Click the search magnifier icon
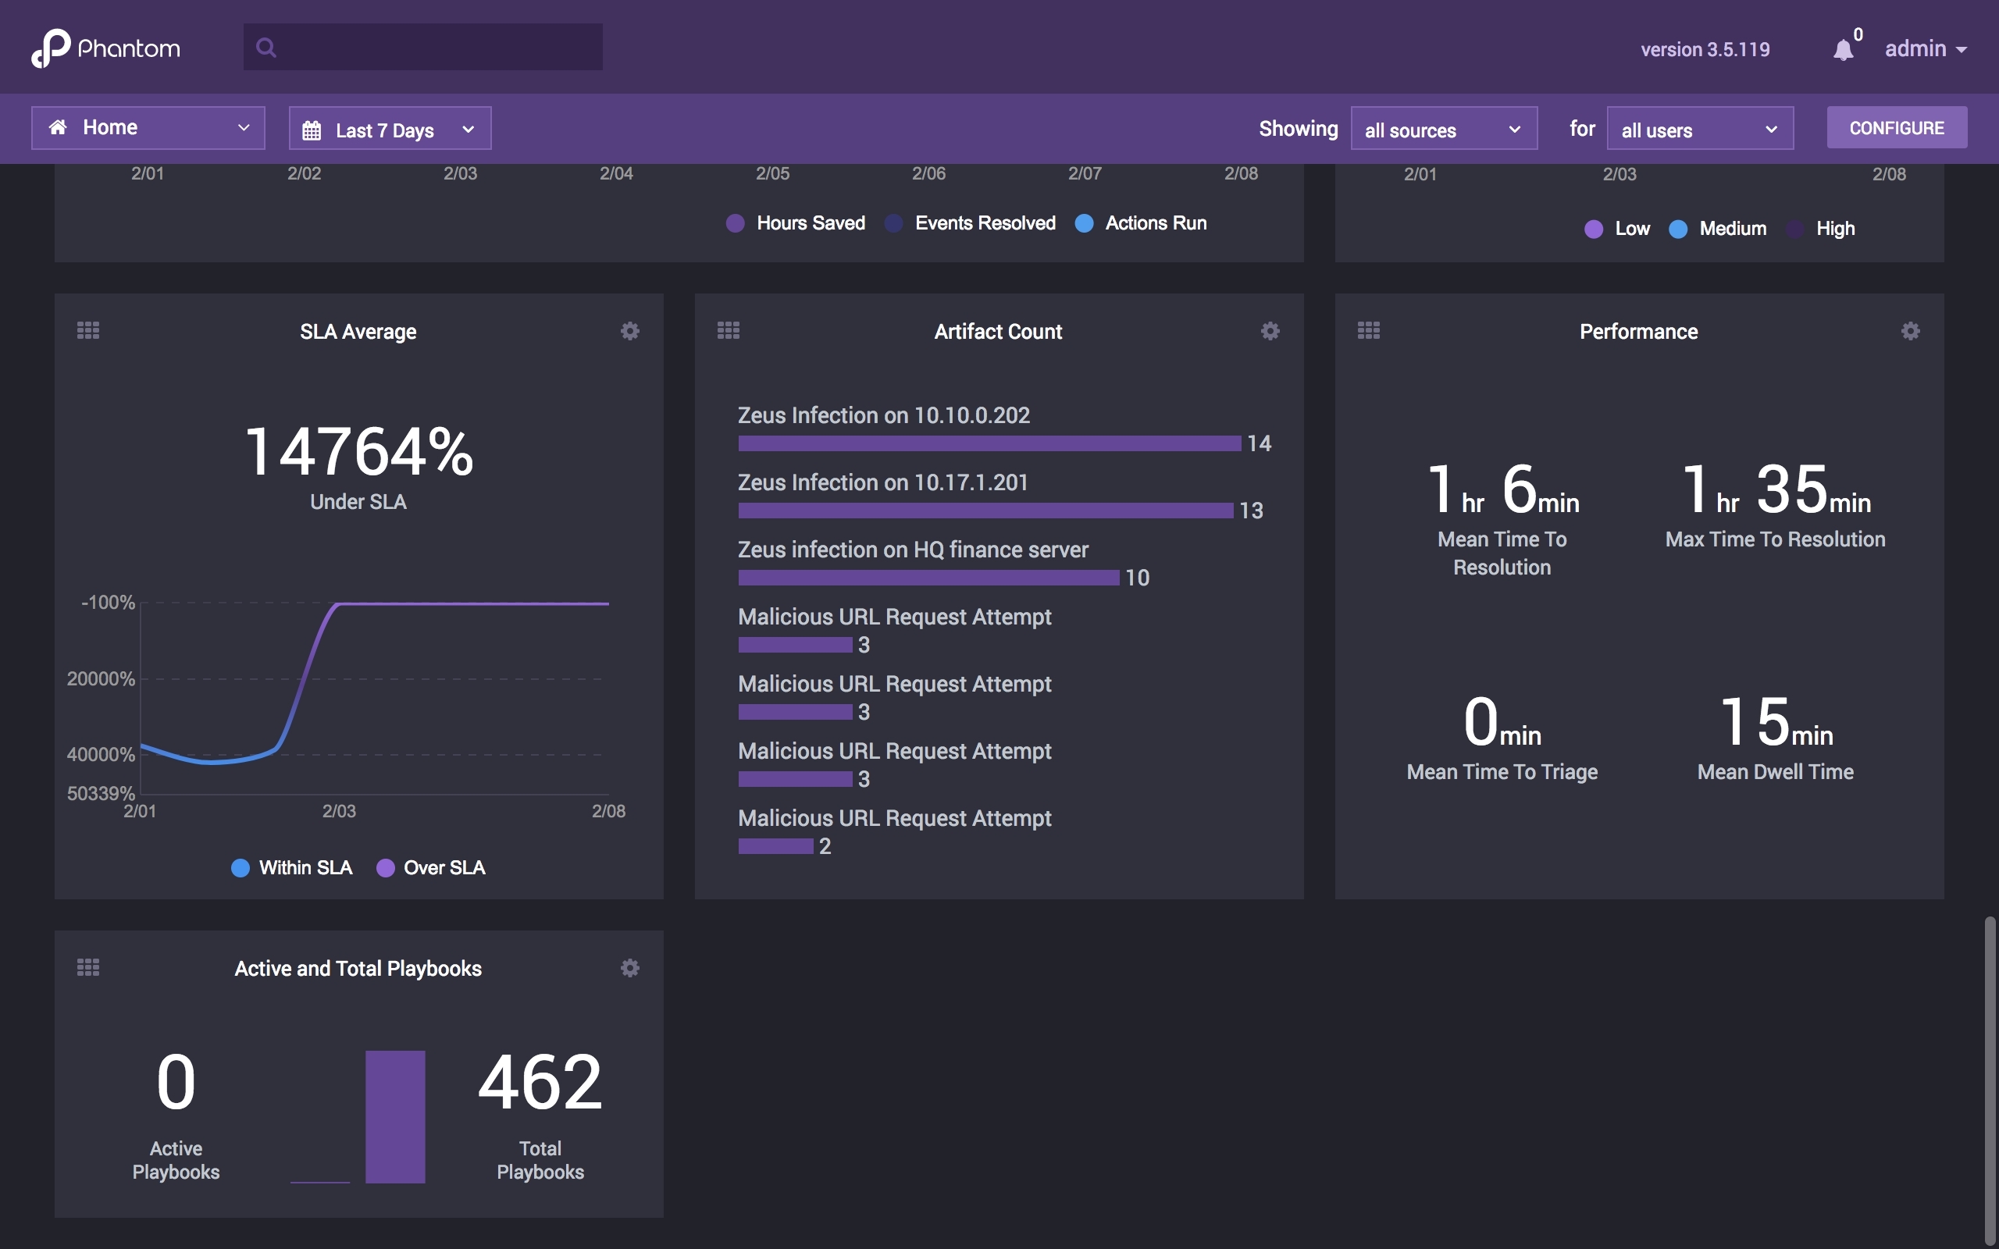Viewport: 1999px width, 1249px height. [266, 47]
